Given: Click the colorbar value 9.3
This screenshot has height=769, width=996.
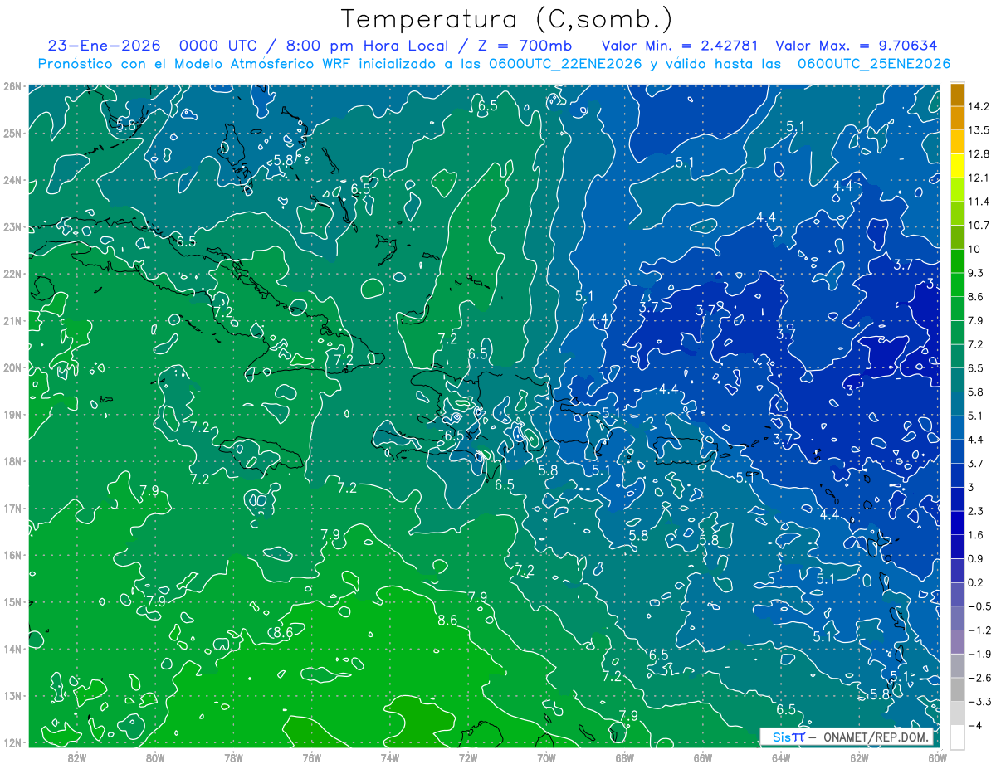Looking at the screenshot, I should click(975, 273).
